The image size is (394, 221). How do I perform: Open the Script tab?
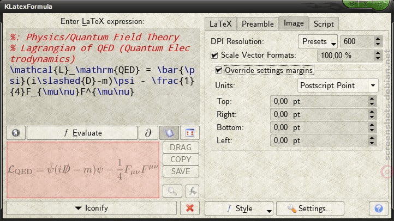coord(324,24)
